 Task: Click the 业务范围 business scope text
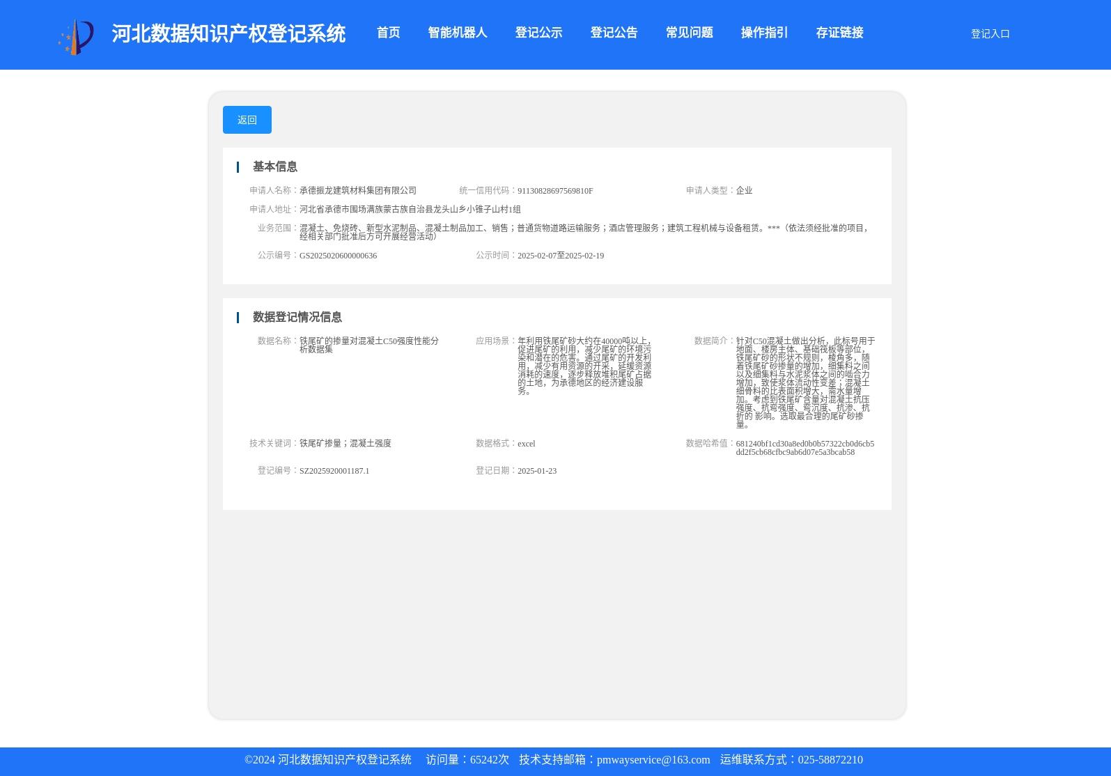coord(585,232)
